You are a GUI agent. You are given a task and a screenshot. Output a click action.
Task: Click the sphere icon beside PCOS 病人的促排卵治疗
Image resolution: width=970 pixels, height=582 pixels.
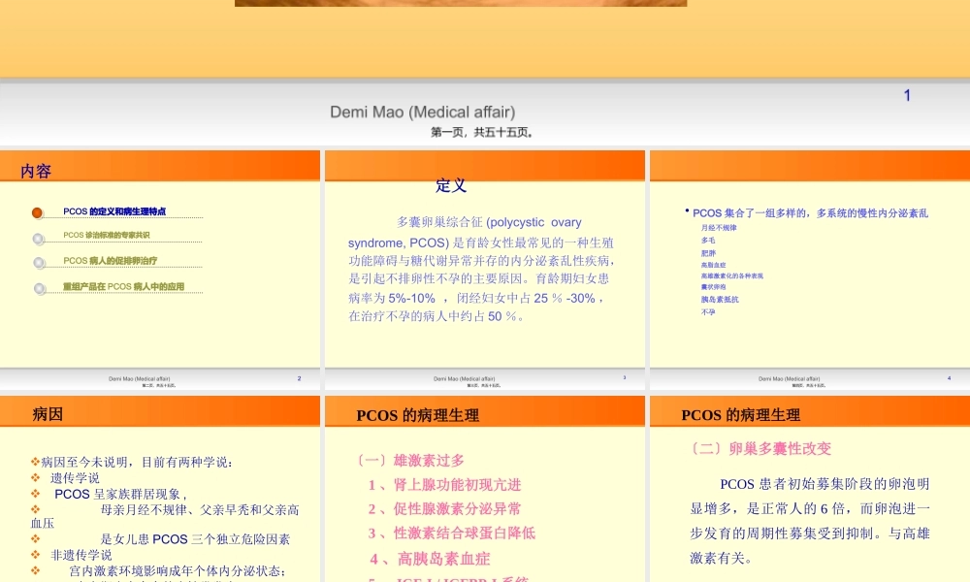[39, 262]
